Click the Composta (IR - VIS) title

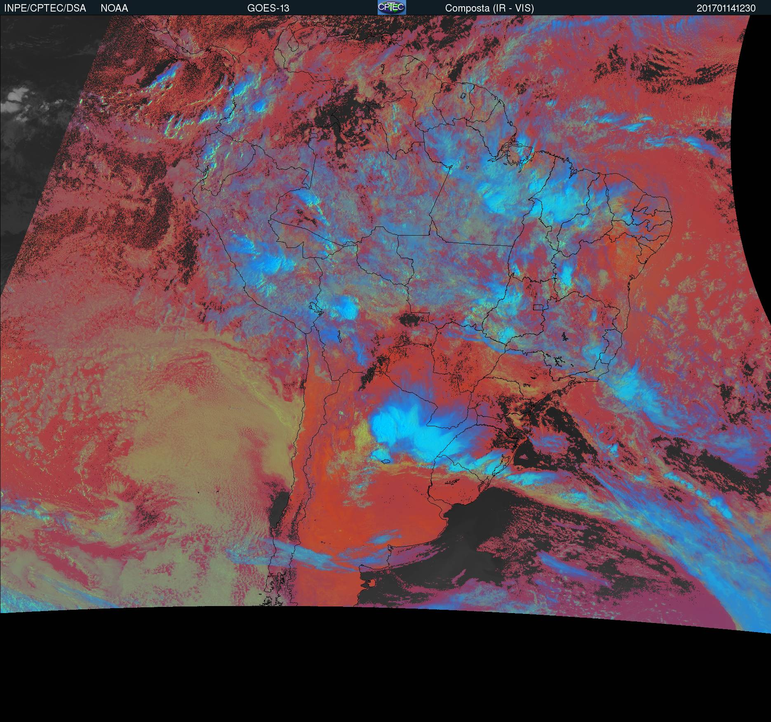click(x=489, y=8)
